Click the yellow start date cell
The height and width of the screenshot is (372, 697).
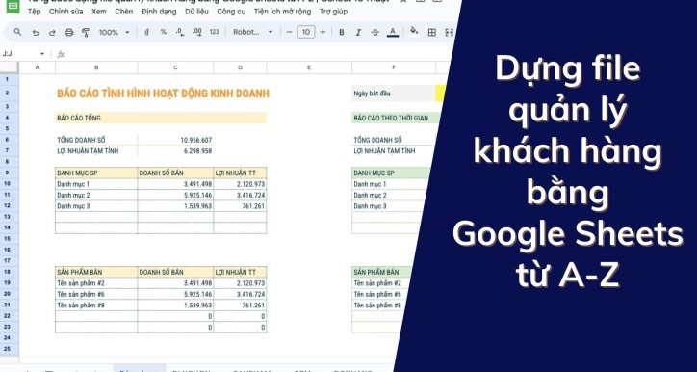click(x=440, y=93)
